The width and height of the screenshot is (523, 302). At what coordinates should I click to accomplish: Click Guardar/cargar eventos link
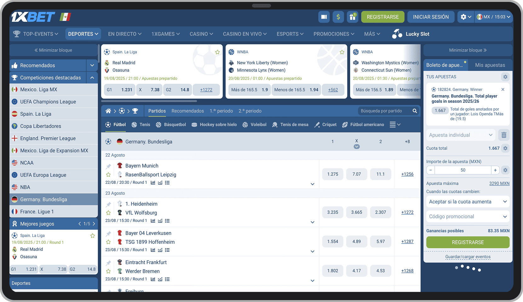468,257
